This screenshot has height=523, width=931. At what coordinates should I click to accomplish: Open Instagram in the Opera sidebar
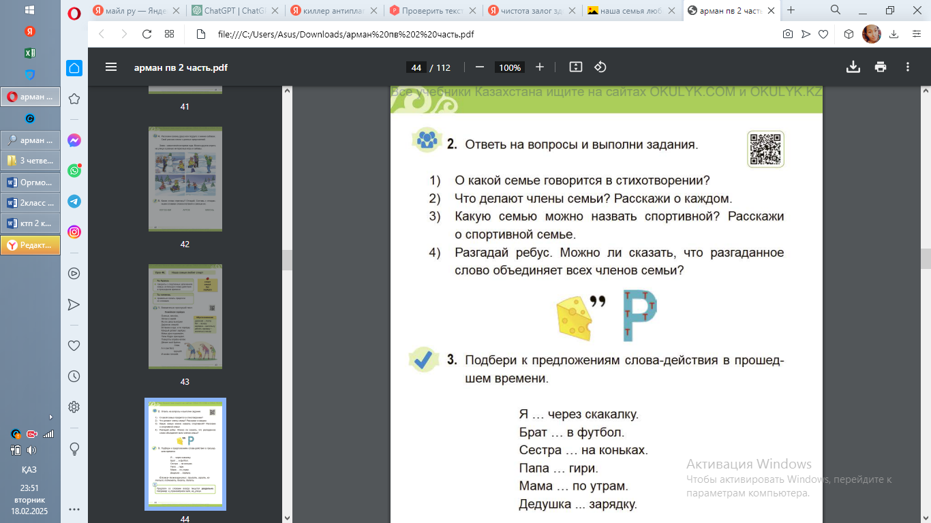pyautogui.click(x=74, y=232)
